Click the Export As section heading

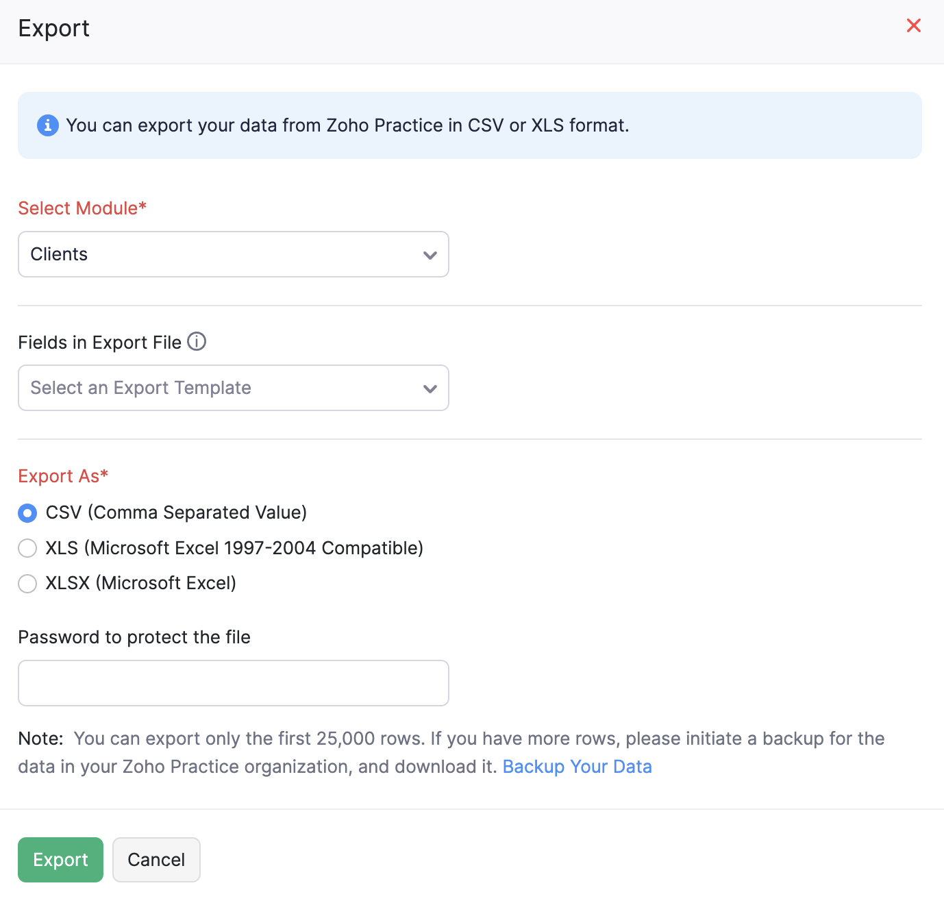63,475
